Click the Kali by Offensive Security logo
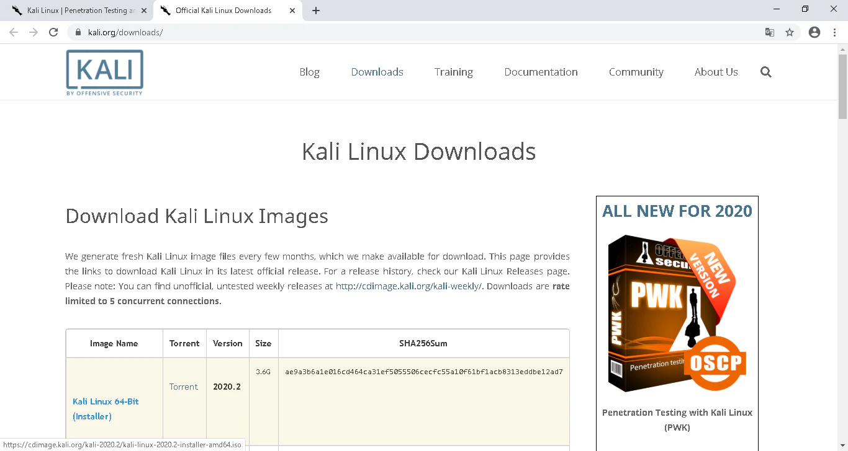The width and height of the screenshot is (848, 451). (x=104, y=72)
